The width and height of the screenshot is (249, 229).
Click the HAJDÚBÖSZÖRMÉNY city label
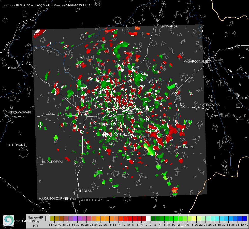pyautogui.click(x=55, y=198)
